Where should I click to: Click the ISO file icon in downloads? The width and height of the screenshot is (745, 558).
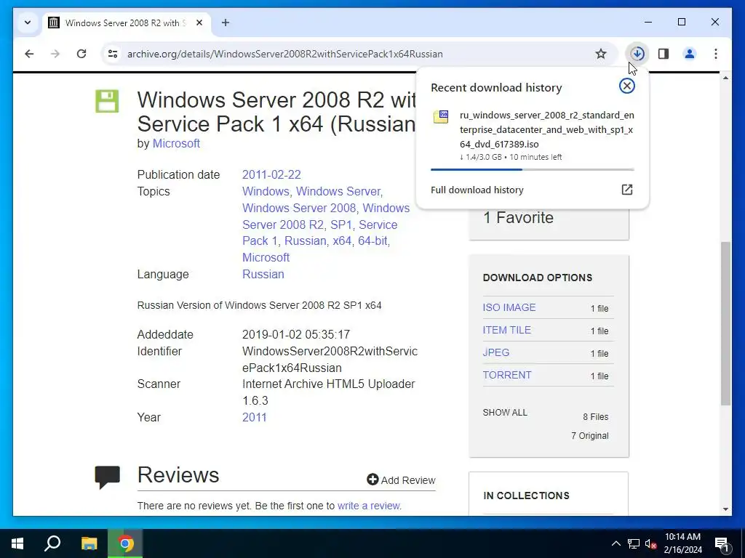[x=441, y=117]
